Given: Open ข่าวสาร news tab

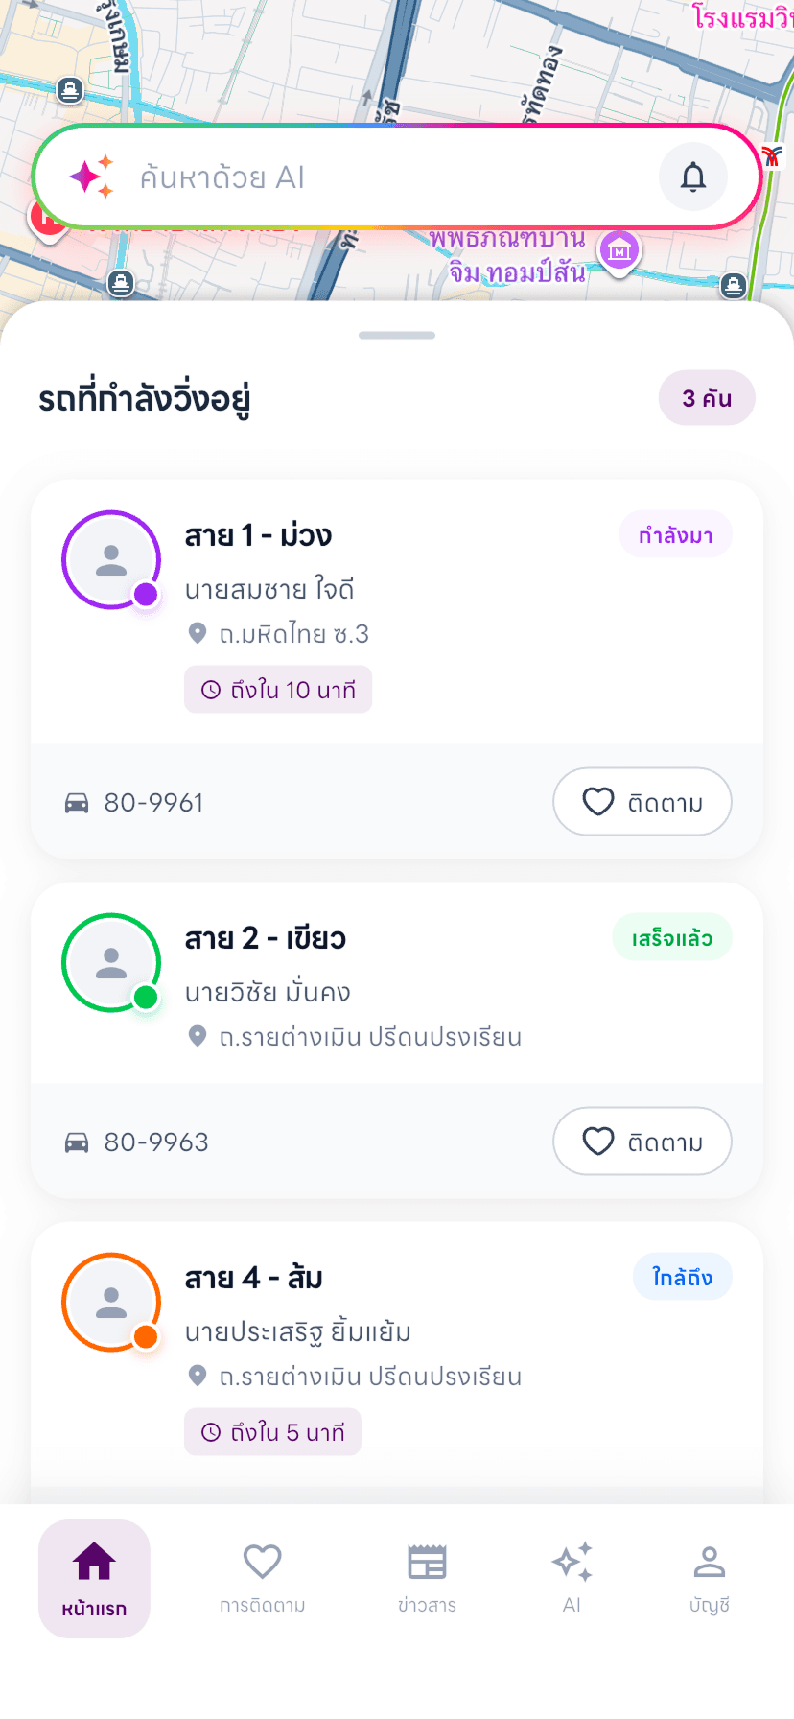Looking at the screenshot, I should pos(427,1579).
